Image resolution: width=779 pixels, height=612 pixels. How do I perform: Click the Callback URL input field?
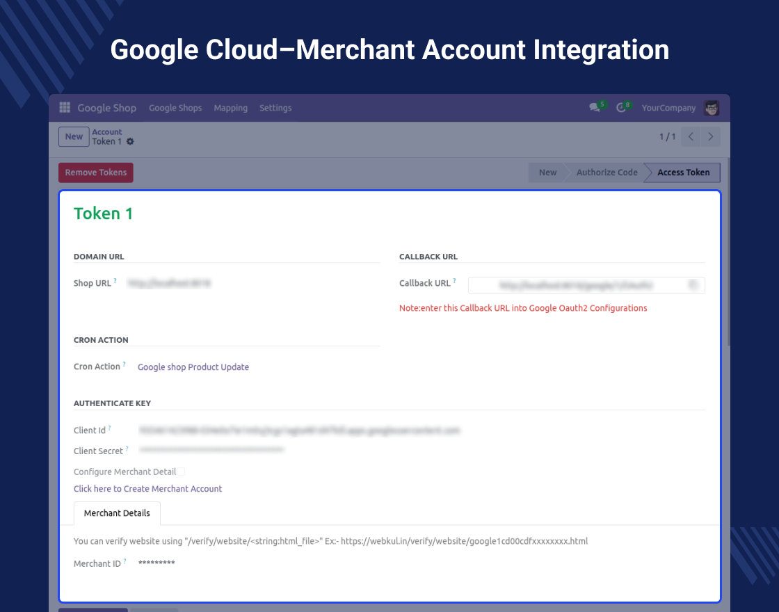(x=586, y=285)
